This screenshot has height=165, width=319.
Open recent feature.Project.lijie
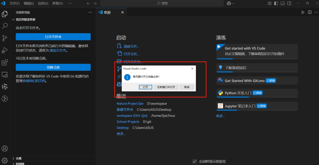(130, 104)
